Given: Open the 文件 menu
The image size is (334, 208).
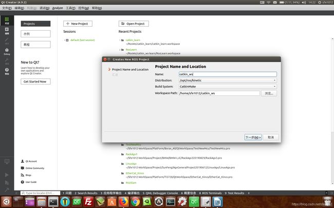Looking at the screenshot, I should (7, 8).
